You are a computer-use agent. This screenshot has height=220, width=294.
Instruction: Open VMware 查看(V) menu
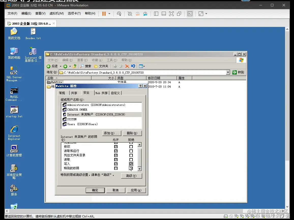click(x=40, y=13)
